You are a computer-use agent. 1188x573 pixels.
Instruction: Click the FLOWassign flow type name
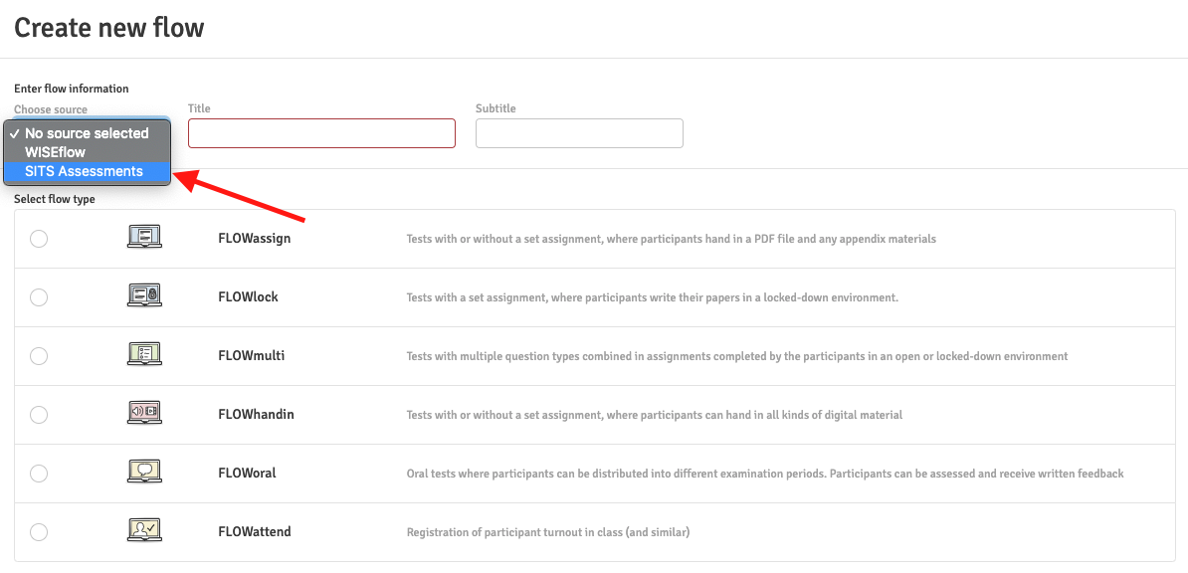click(x=254, y=239)
